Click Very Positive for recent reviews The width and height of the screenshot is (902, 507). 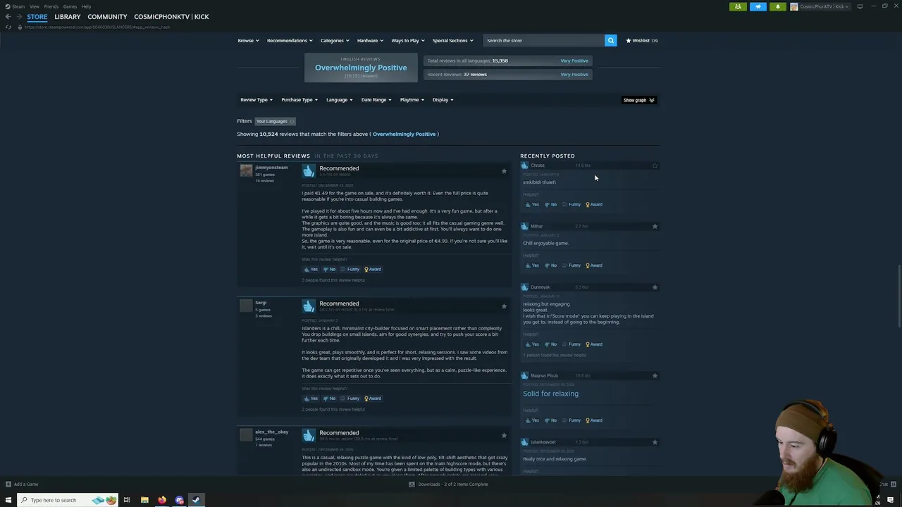574,74
